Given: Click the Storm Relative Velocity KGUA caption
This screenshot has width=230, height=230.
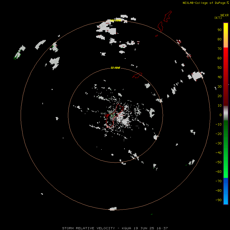Looking at the screenshot, I should click(115, 228).
